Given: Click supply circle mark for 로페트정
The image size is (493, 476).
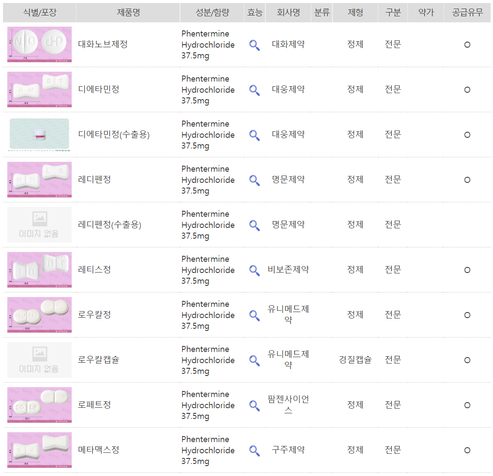Looking at the screenshot, I should [x=467, y=405].
